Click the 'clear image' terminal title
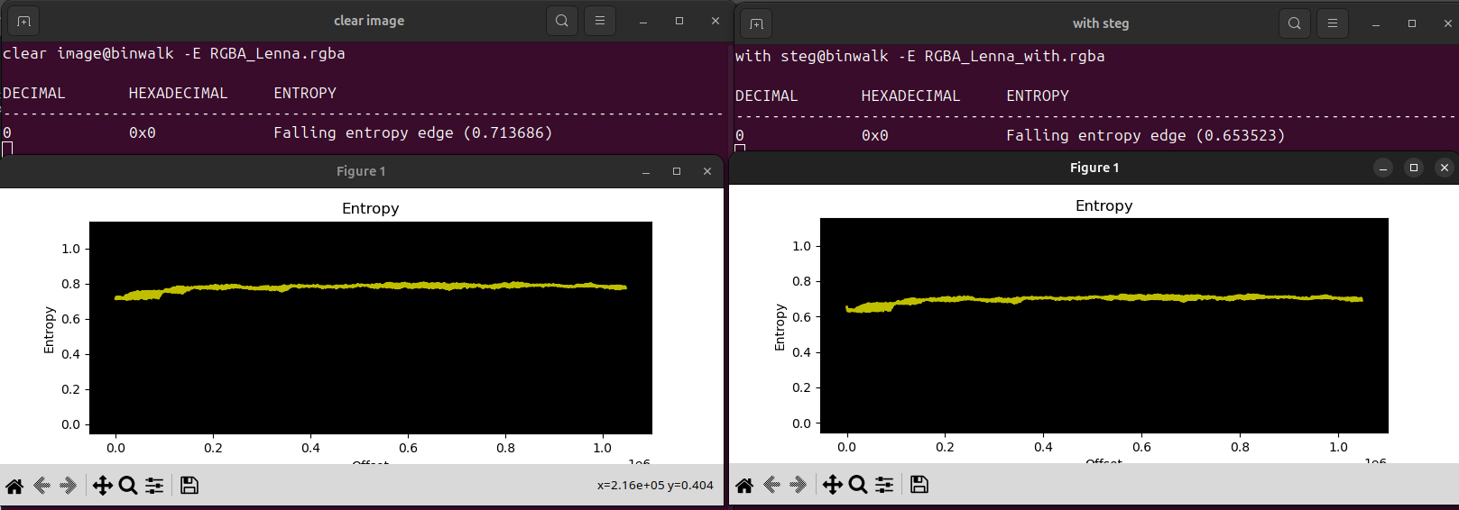This screenshot has height=510, width=1459. 369,21
